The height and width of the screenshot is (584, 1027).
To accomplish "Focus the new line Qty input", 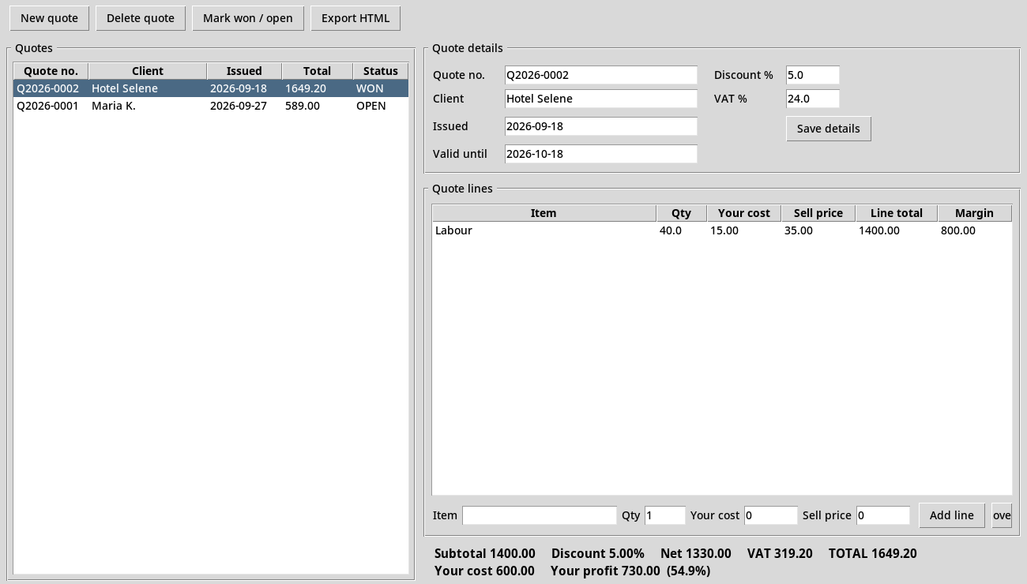I will click(665, 515).
